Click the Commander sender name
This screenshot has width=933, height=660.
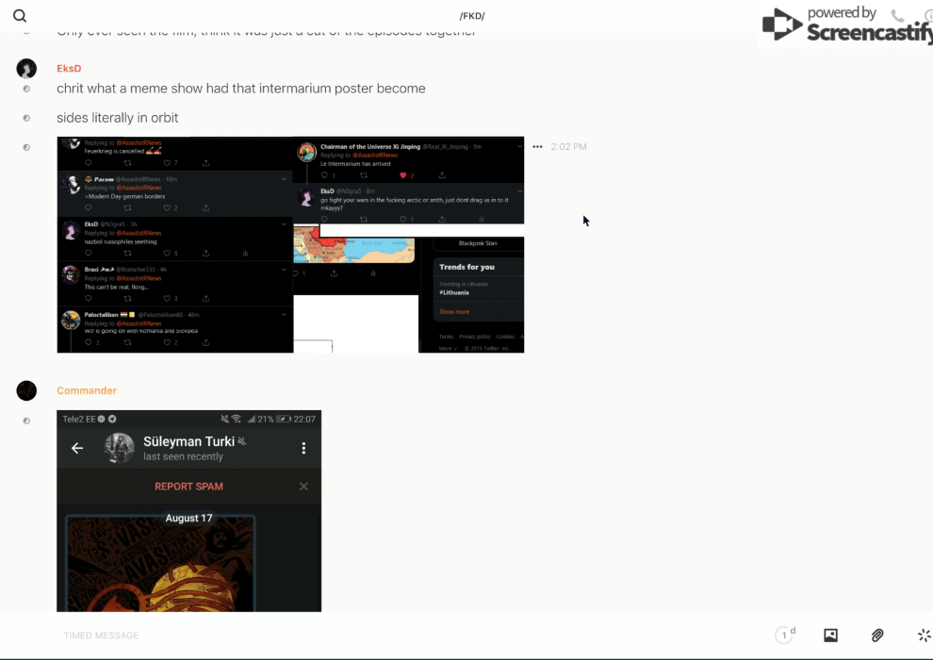[87, 390]
